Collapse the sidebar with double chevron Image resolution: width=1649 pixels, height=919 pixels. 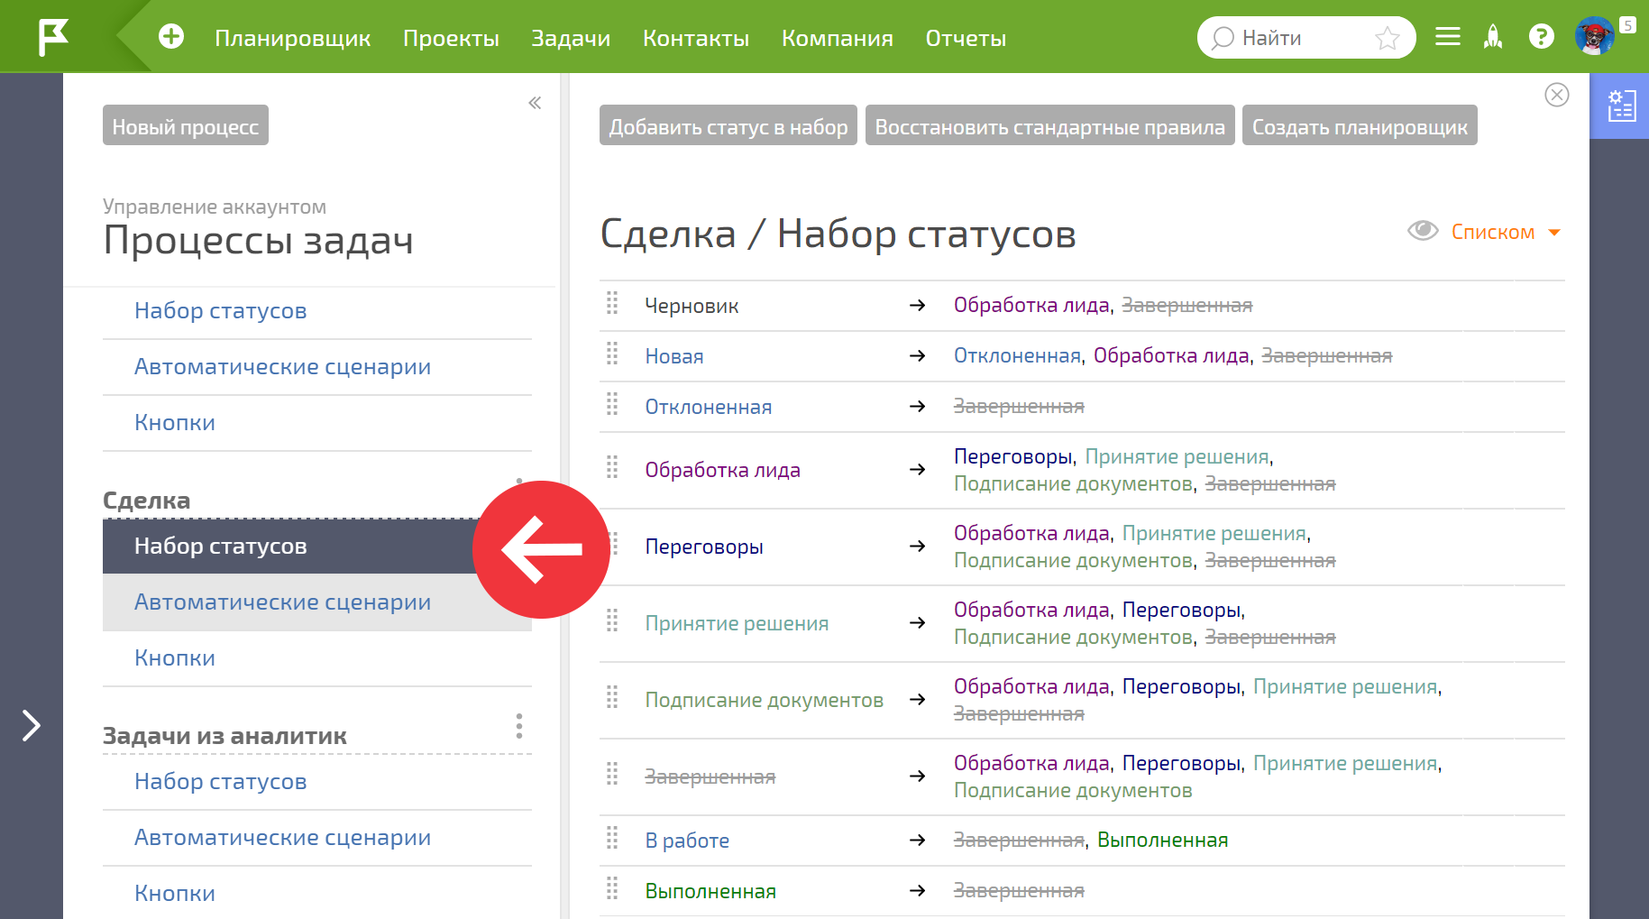(535, 103)
